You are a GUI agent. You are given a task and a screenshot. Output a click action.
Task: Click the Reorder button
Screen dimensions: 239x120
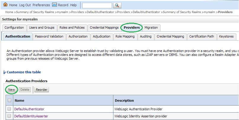(42, 90)
